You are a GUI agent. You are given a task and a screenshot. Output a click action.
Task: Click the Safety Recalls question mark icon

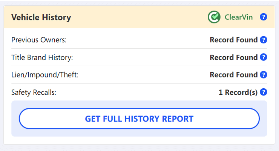[263, 92]
